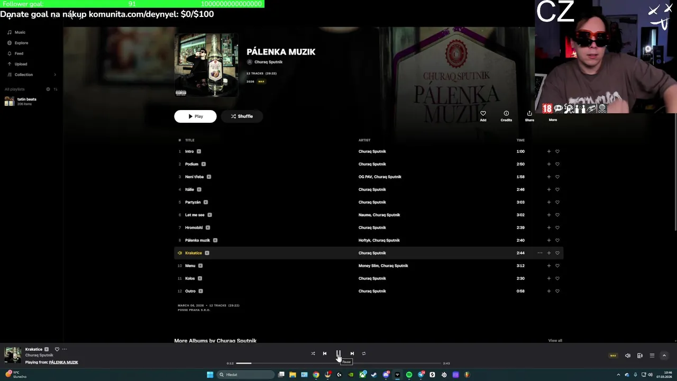The height and width of the screenshot is (381, 677).
Task: Open the three-dots menu on the Krakatice row
Action: click(540, 253)
